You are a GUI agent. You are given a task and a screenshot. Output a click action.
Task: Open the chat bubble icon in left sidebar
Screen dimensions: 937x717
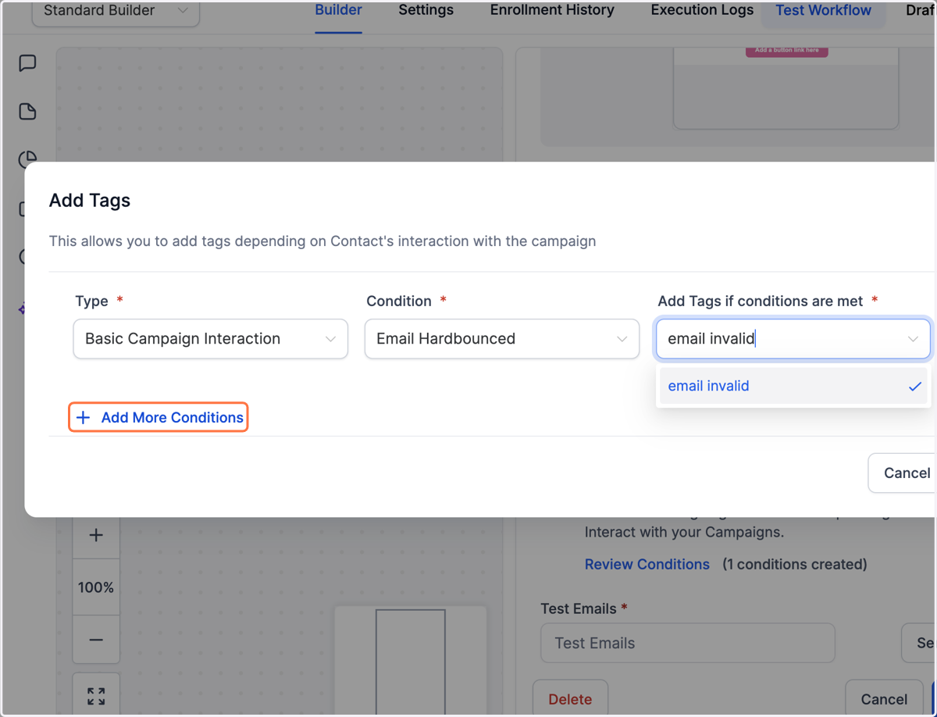27,63
